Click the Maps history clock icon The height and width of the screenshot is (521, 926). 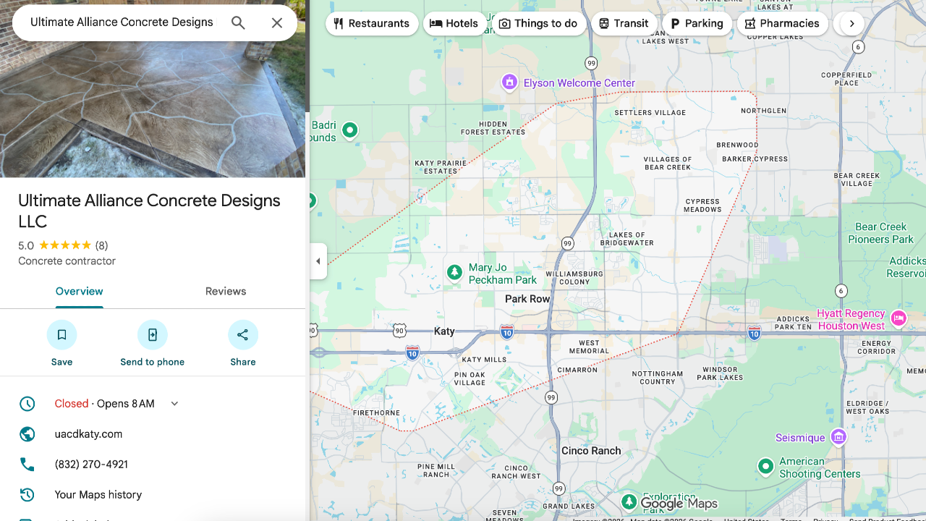tap(27, 495)
